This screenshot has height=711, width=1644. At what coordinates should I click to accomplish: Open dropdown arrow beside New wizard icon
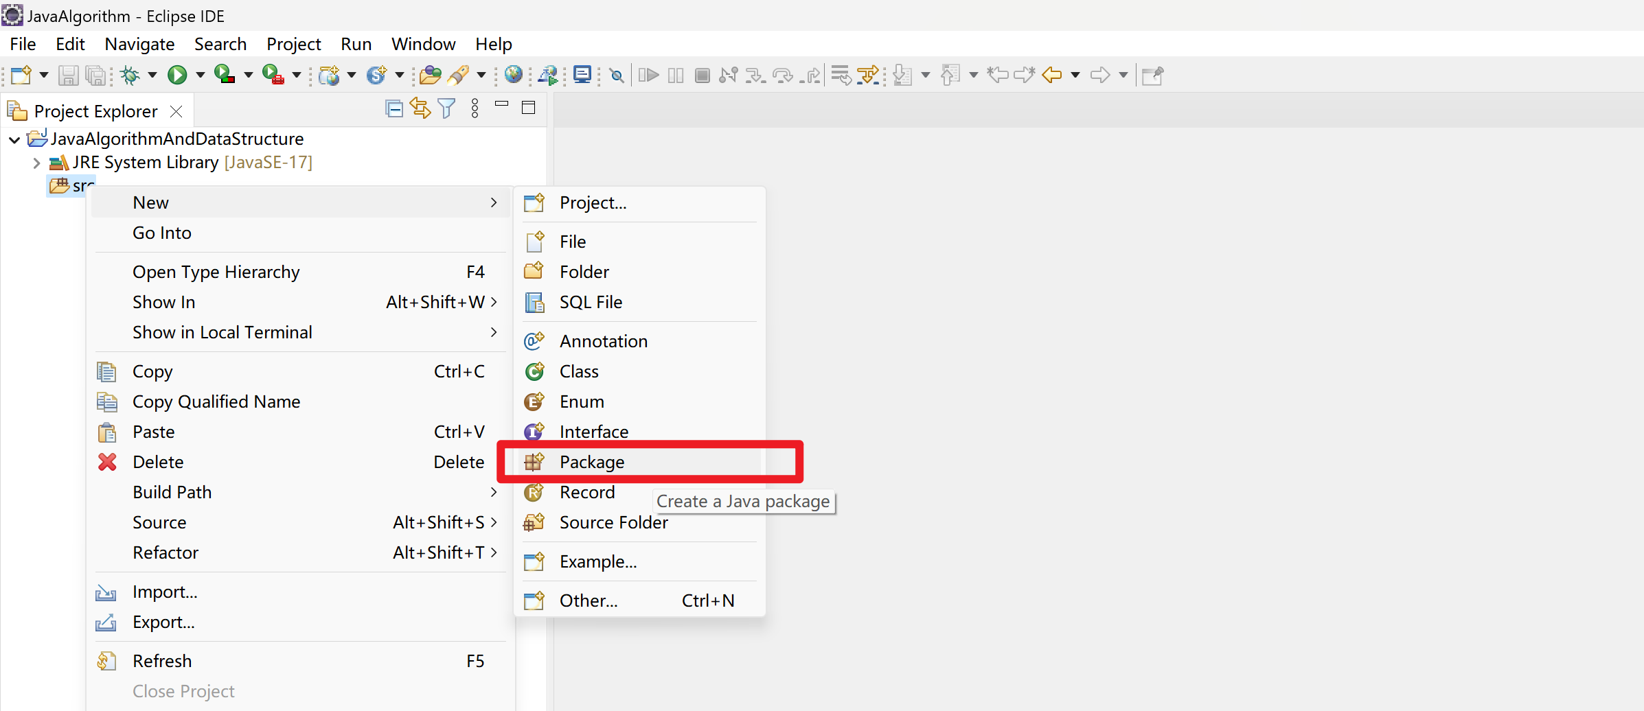point(43,75)
